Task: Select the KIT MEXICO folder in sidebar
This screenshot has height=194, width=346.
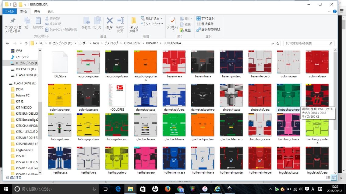Action: tap(24, 107)
